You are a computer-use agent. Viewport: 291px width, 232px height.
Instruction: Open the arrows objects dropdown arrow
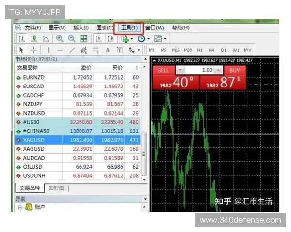139,50
